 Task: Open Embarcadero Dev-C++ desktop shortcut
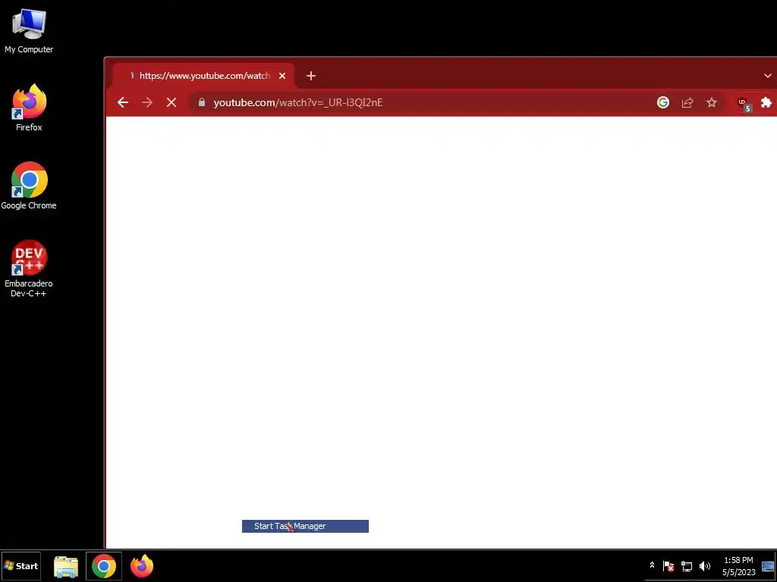click(30, 268)
